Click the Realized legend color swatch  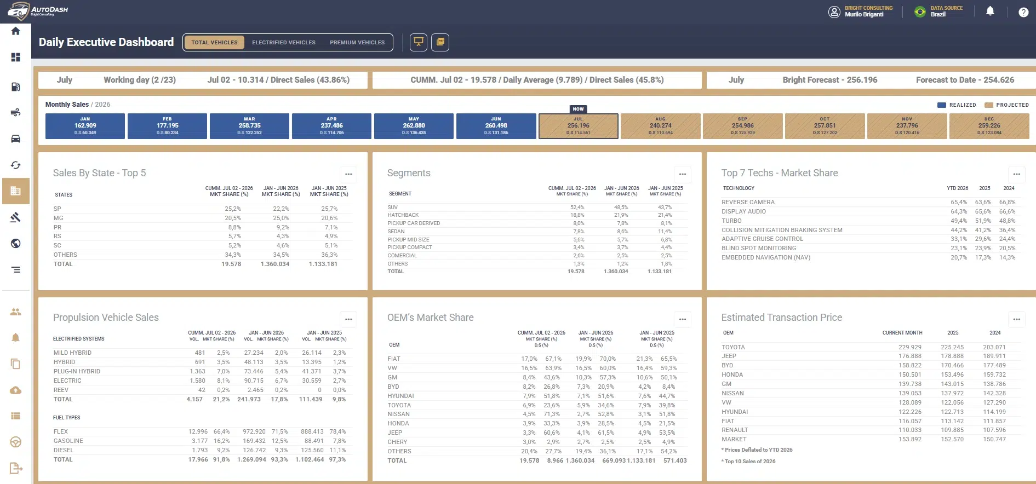[x=942, y=105]
